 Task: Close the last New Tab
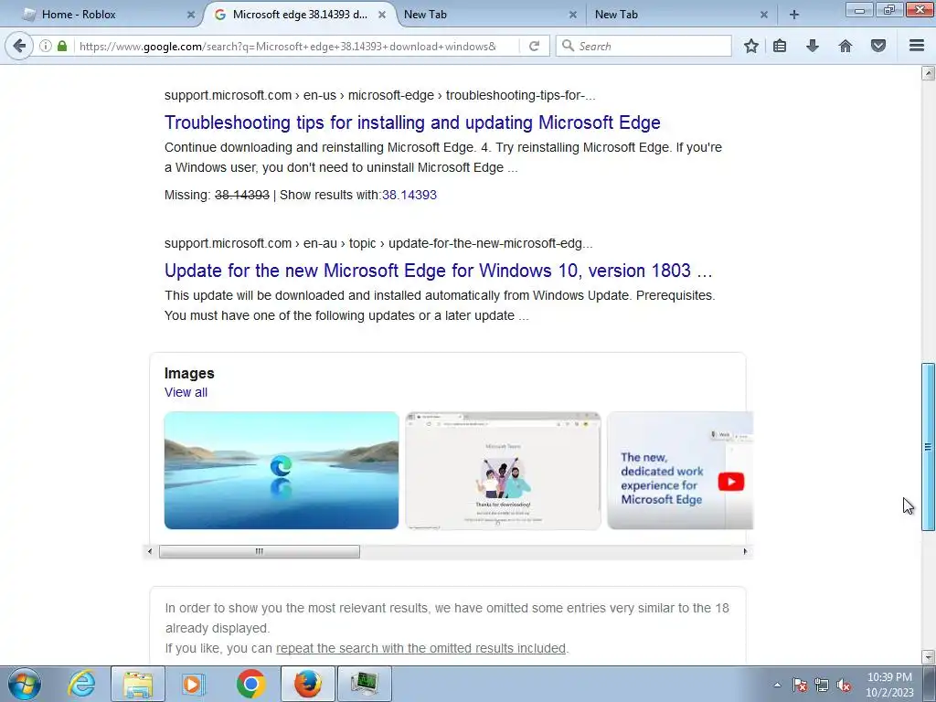764,15
